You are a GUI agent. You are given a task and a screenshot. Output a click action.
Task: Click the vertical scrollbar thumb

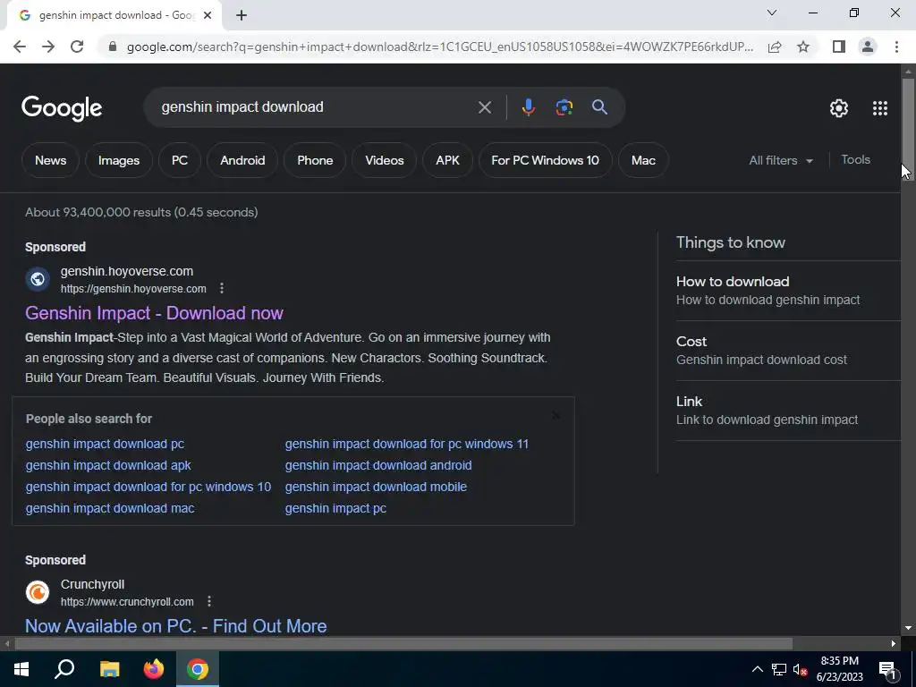(x=908, y=129)
